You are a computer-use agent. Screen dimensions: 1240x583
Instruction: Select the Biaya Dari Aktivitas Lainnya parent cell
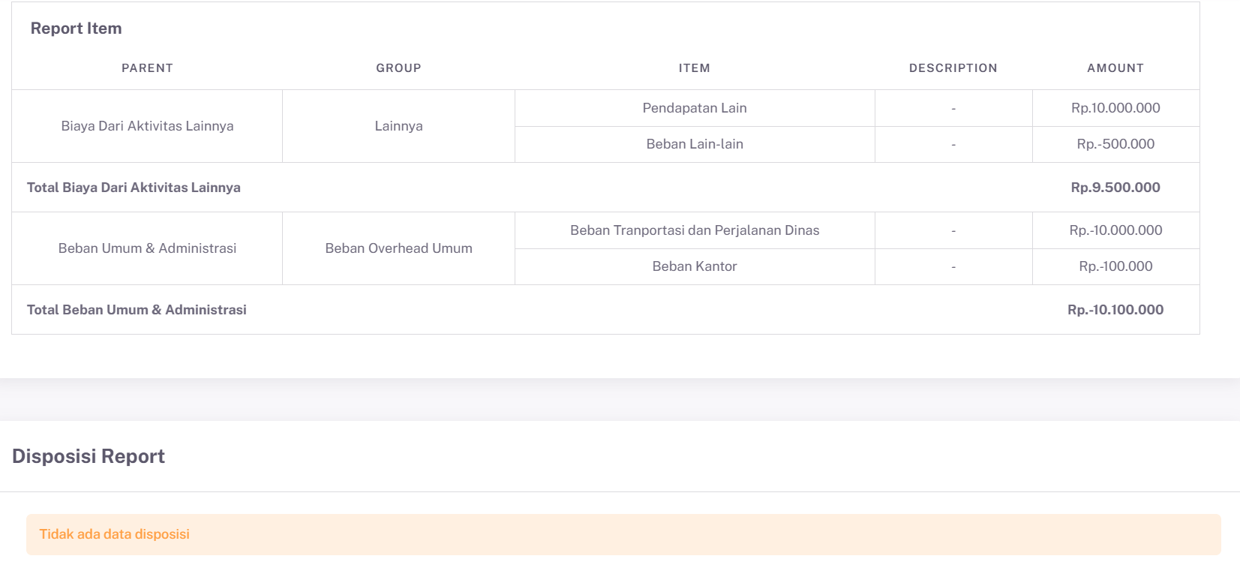[x=147, y=126]
